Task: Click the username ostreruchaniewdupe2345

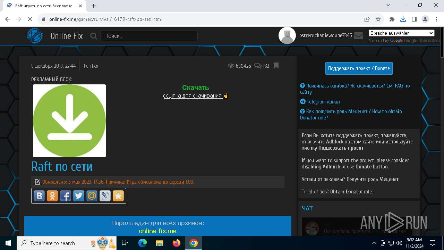Action: pyautogui.click(x=325, y=35)
